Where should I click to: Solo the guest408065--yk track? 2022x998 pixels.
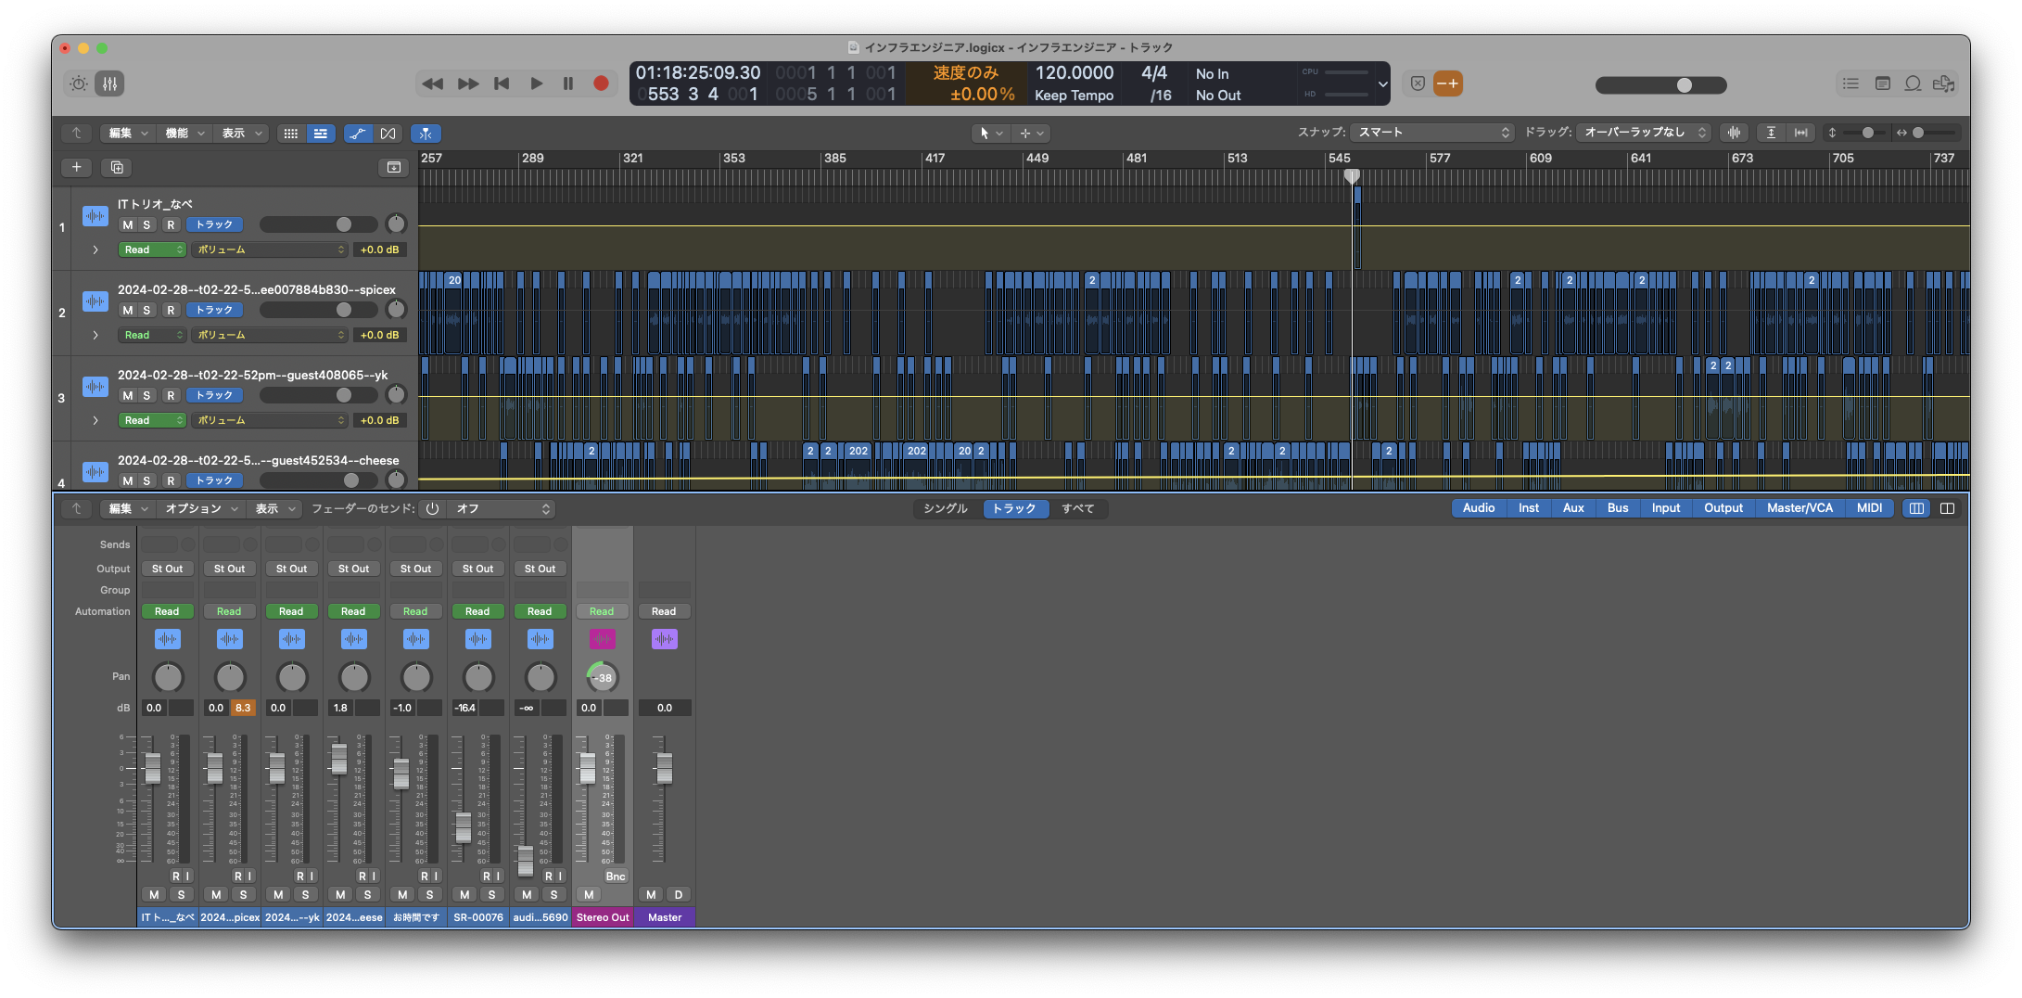point(146,395)
